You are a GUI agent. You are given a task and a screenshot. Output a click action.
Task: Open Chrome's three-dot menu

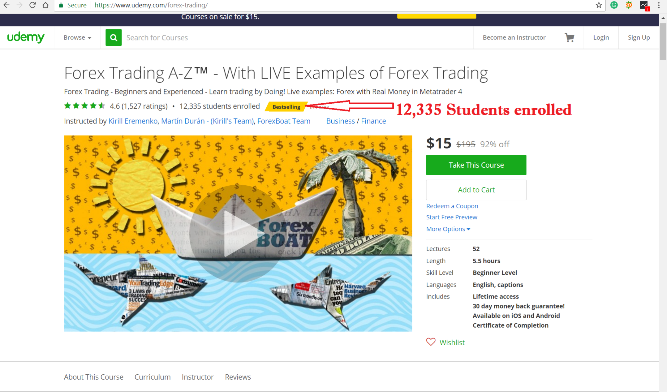pos(659,5)
